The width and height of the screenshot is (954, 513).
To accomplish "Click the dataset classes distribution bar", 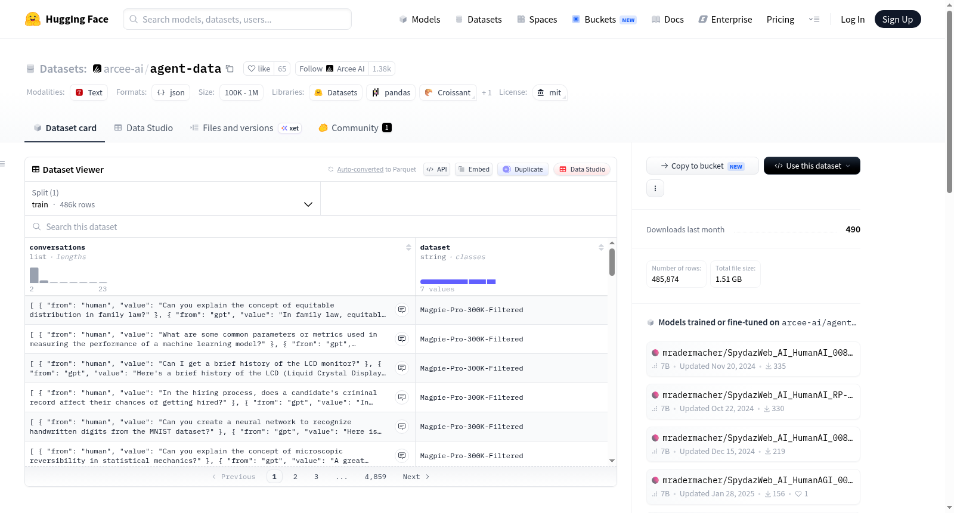I will [x=458, y=282].
